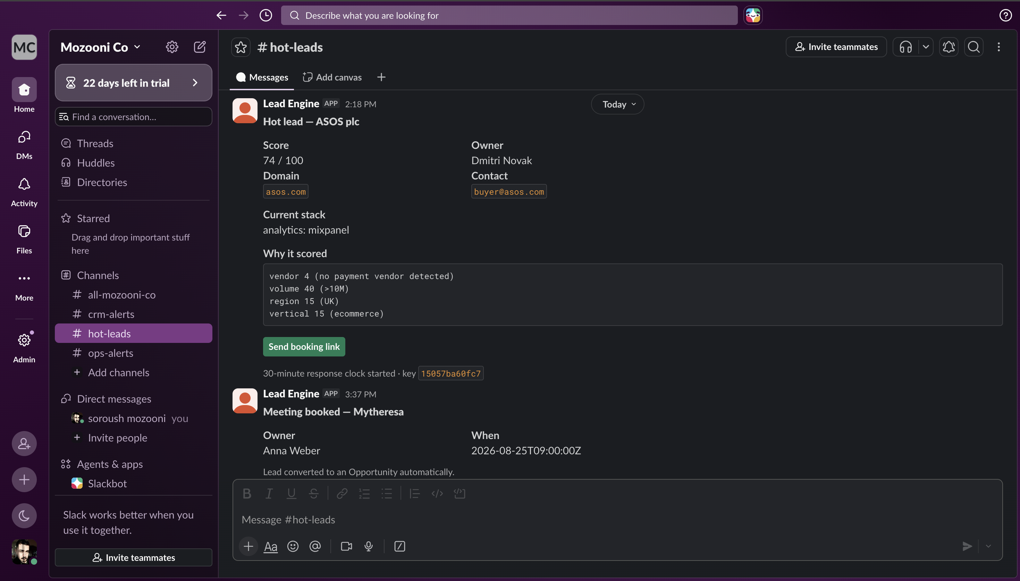Click the Message #hot-leads input

coord(617,520)
